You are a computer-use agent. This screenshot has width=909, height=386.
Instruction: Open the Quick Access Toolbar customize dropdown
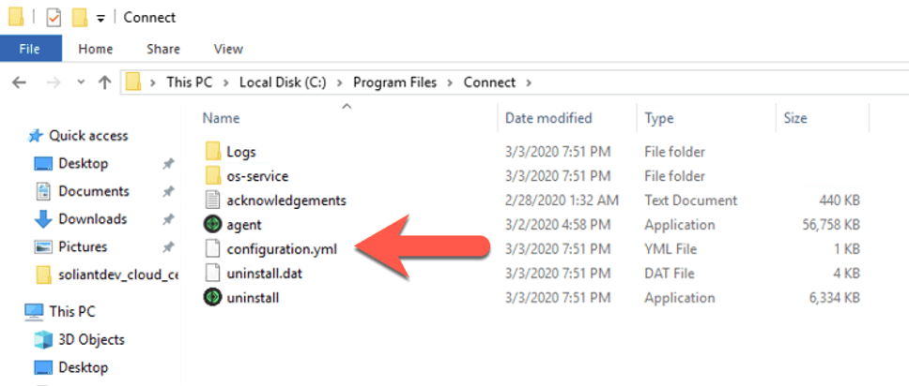[100, 19]
